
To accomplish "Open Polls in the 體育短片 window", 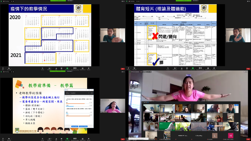I will coord(182,69).
